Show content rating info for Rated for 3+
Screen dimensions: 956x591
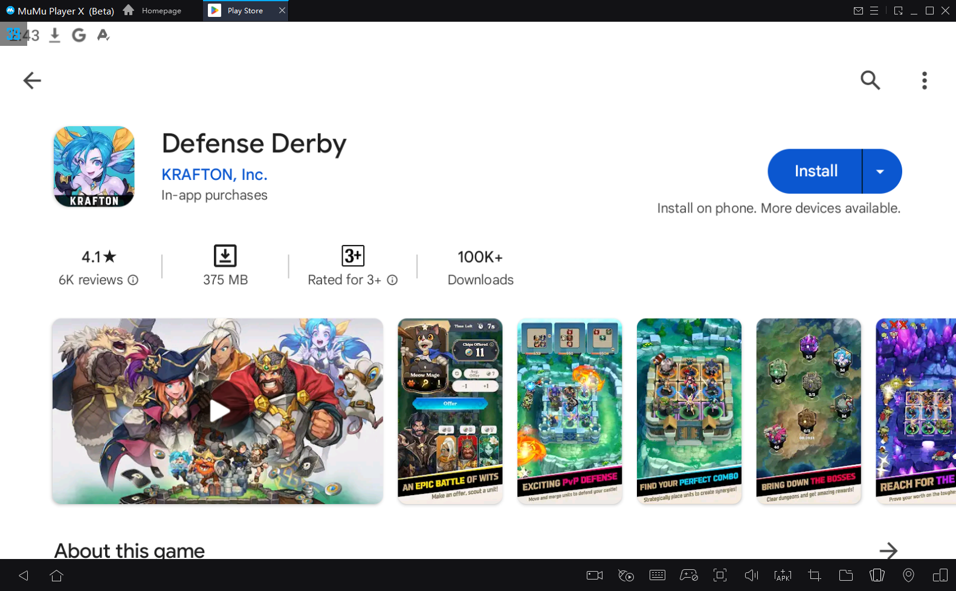[392, 280]
